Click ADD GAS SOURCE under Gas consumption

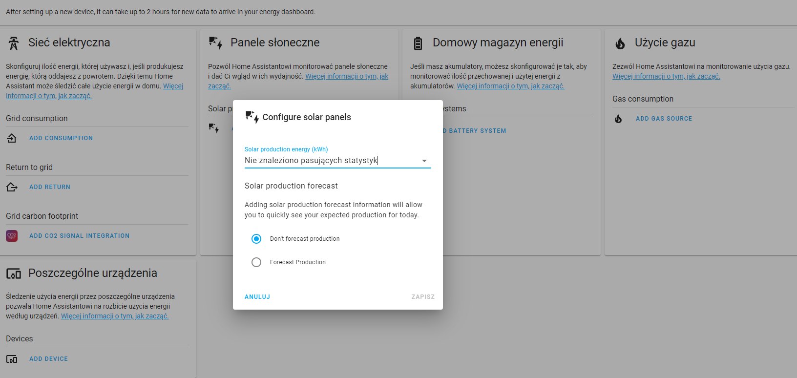coord(664,119)
